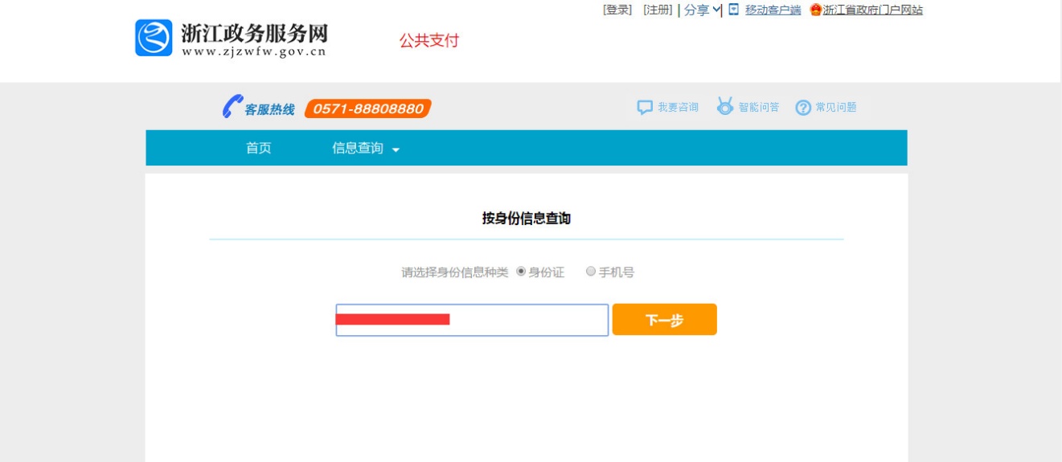Click the 注册 link

(x=658, y=10)
